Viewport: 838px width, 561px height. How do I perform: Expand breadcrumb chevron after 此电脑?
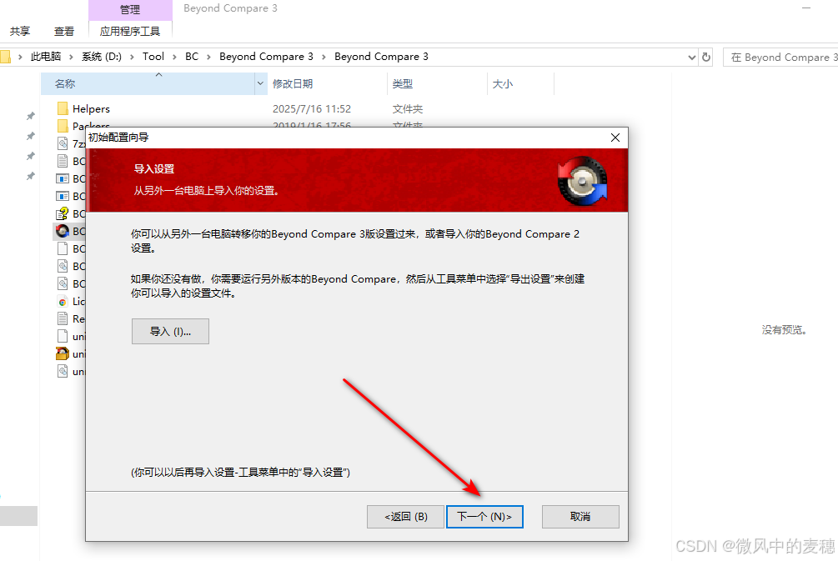(71, 57)
